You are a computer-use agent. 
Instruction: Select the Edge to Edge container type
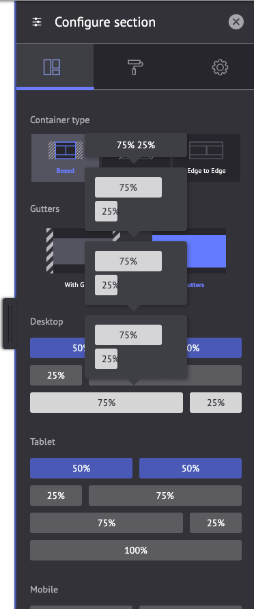click(x=206, y=158)
